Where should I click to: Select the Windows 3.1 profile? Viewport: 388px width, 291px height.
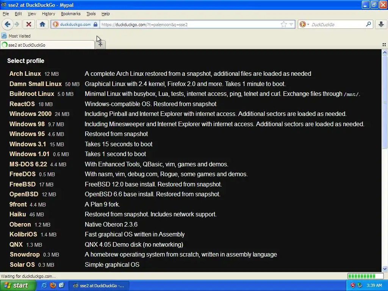[x=28, y=144]
